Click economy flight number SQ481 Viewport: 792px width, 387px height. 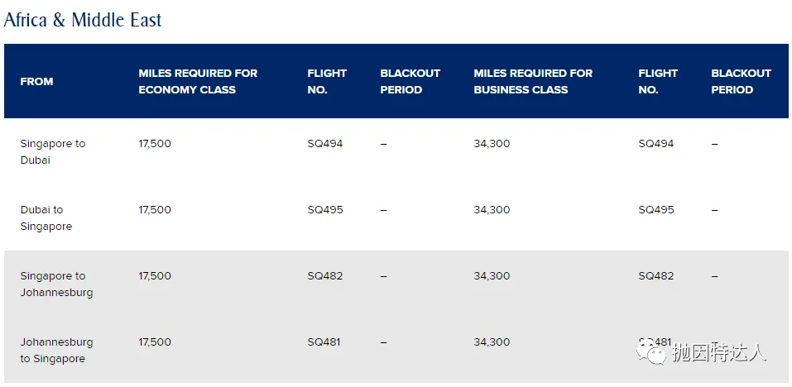(x=324, y=342)
